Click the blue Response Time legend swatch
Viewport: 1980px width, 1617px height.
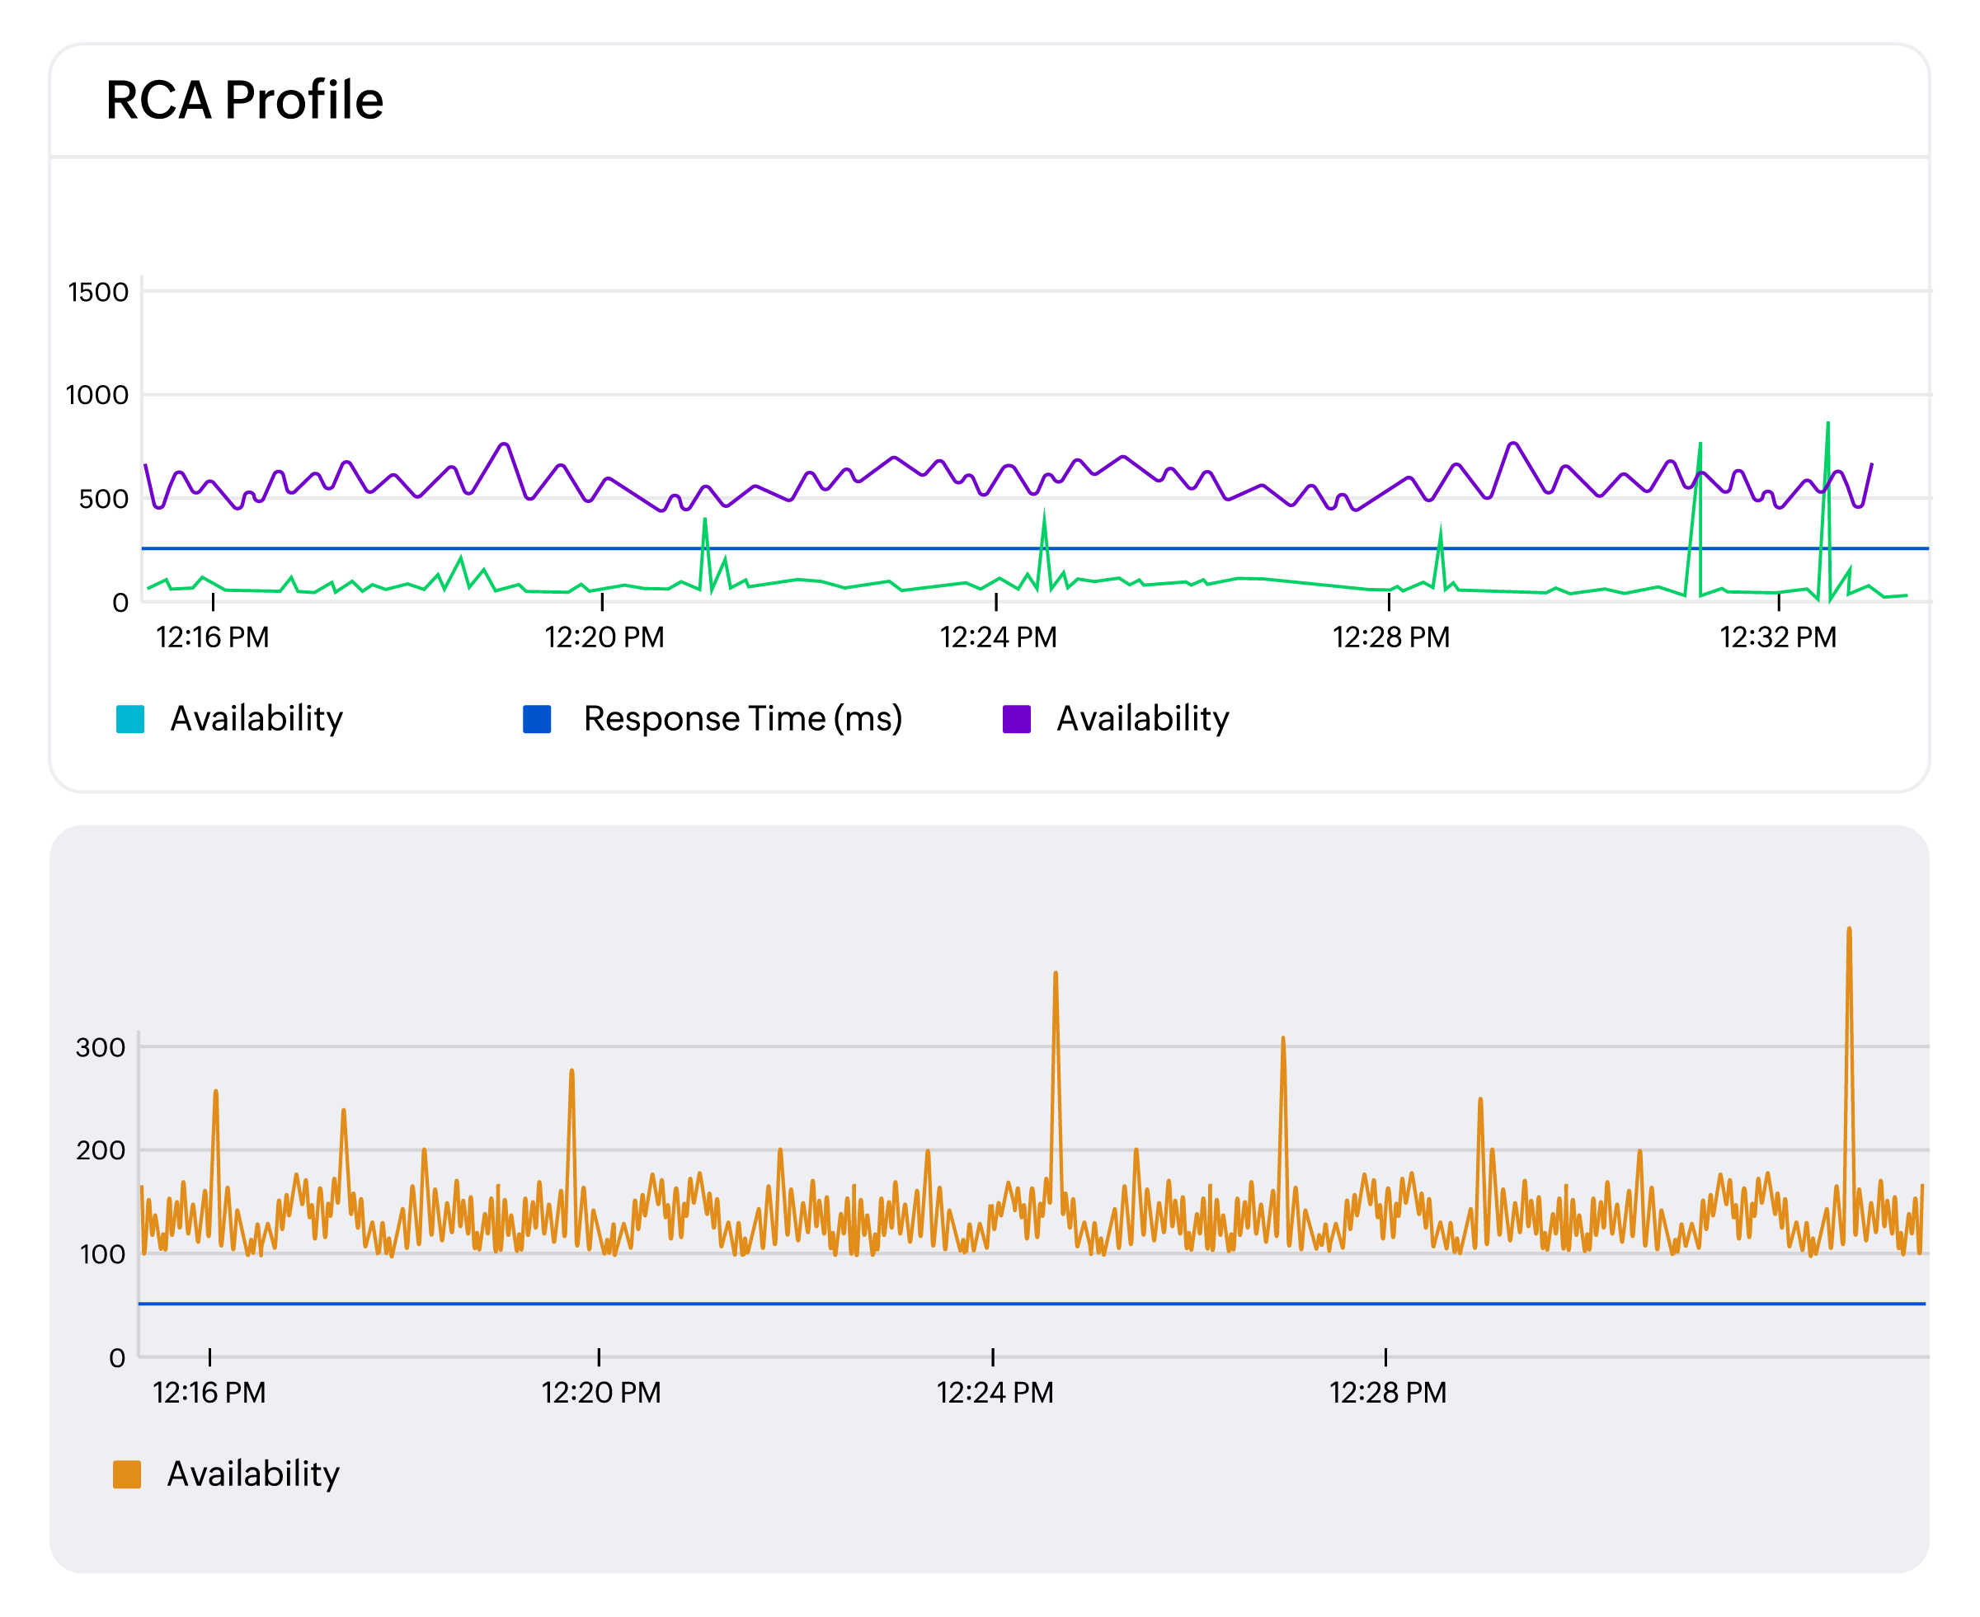pos(539,717)
